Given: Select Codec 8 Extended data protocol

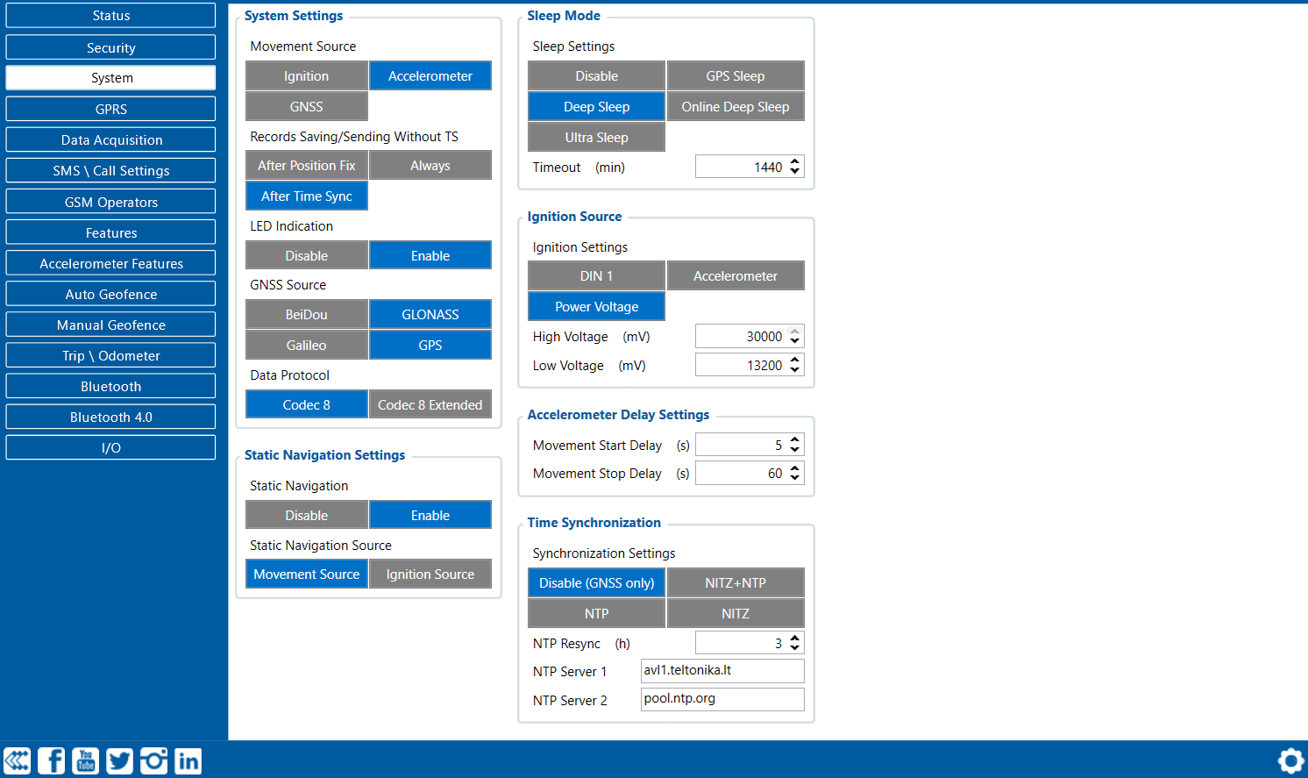Looking at the screenshot, I should click(430, 405).
